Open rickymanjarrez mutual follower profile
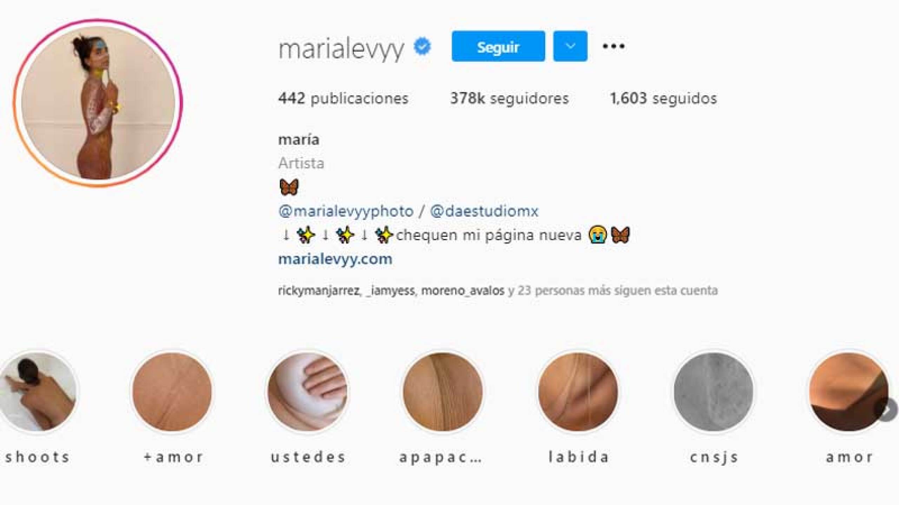This screenshot has width=899, height=505. tap(319, 291)
